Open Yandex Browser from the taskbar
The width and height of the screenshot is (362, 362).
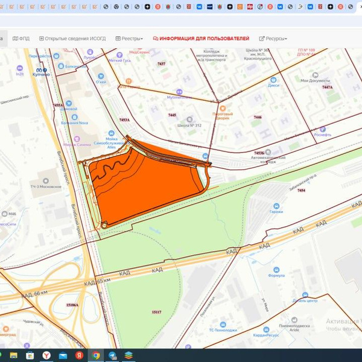[47, 355]
